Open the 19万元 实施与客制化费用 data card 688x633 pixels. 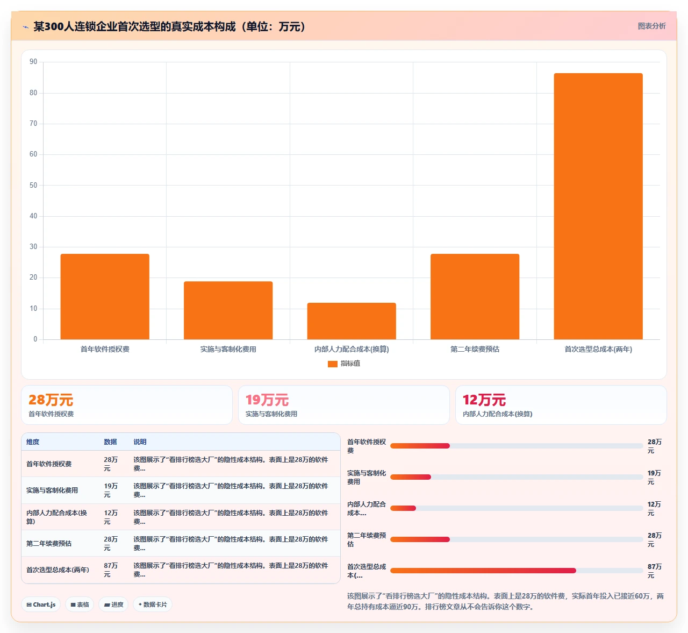click(344, 405)
